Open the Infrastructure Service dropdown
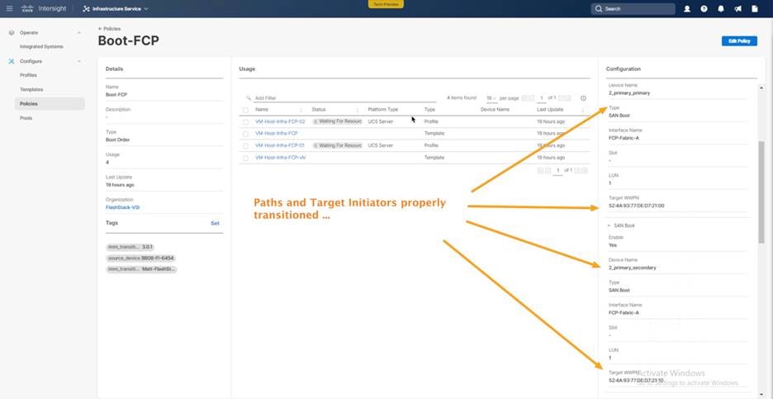 (x=116, y=9)
